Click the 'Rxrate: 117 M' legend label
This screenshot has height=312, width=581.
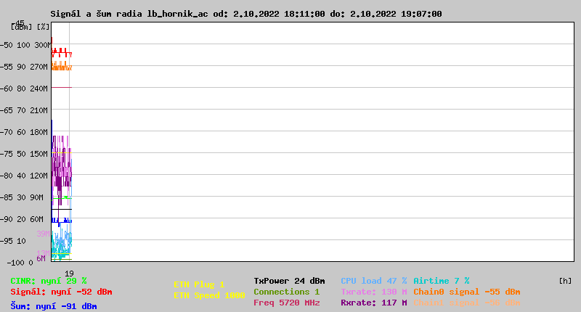374,303
